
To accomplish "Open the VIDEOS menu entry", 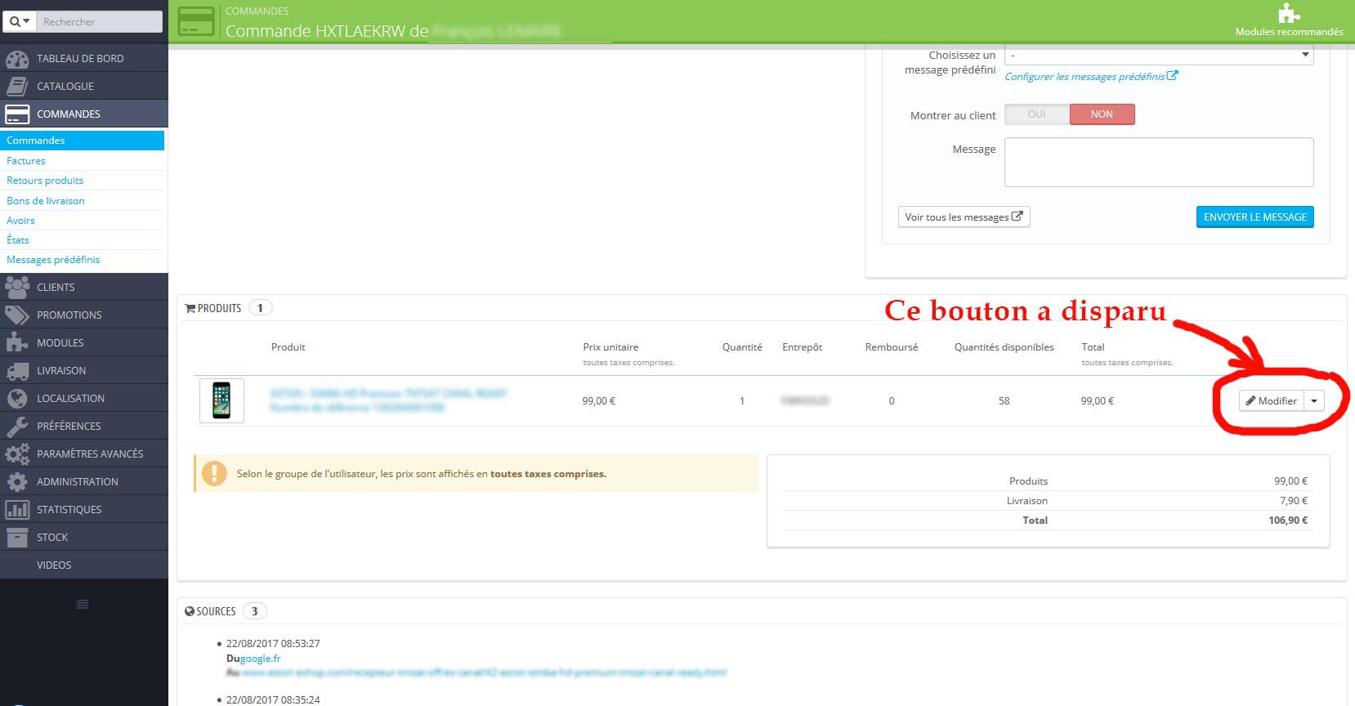I will coord(54,565).
